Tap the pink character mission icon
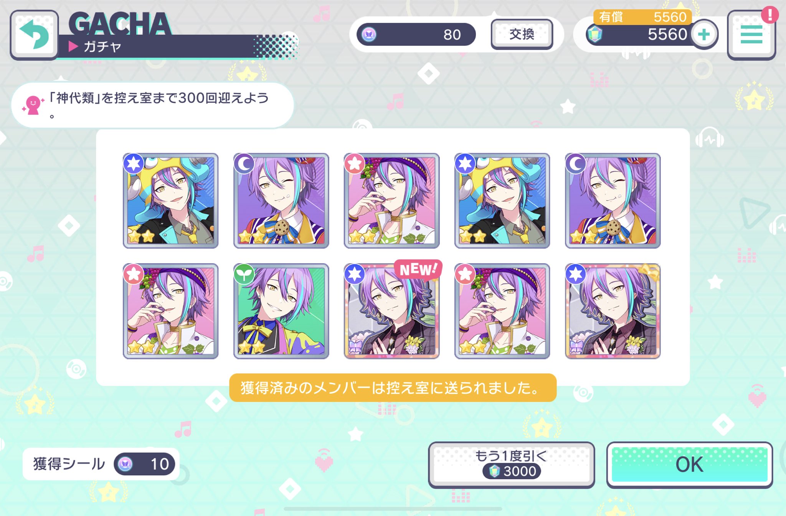Screen dimensions: 786x516 click(33, 105)
